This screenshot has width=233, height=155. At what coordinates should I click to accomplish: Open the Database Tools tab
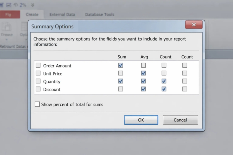click(x=100, y=14)
